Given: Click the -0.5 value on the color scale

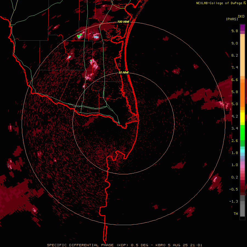Looking at the screenshot, I should [234, 189].
